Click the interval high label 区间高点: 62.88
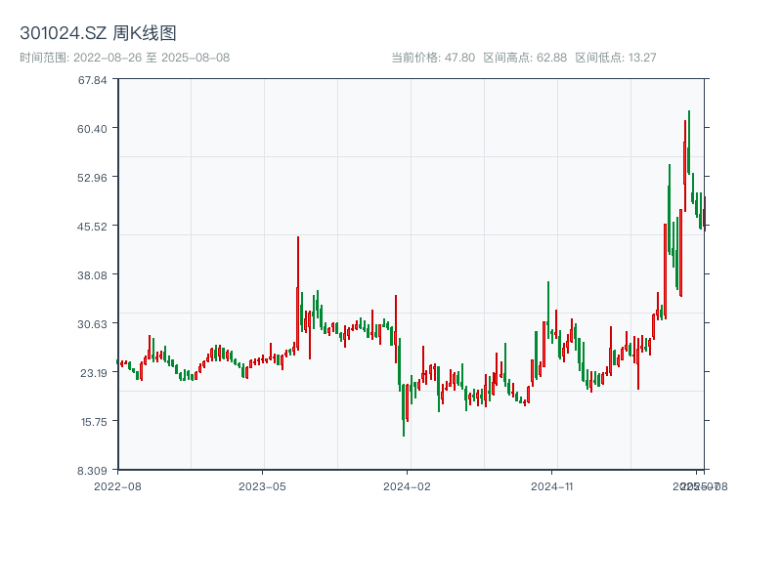Screen dimensions: 782x586 [x=525, y=58]
